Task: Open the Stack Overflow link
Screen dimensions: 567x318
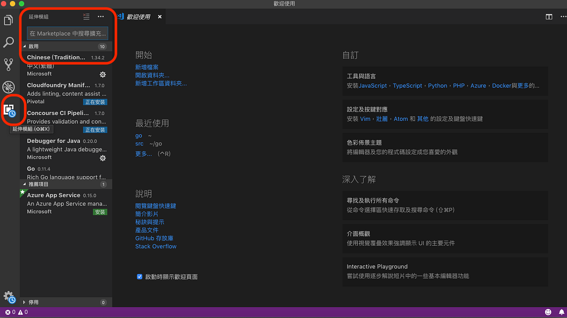Action: [x=155, y=246]
